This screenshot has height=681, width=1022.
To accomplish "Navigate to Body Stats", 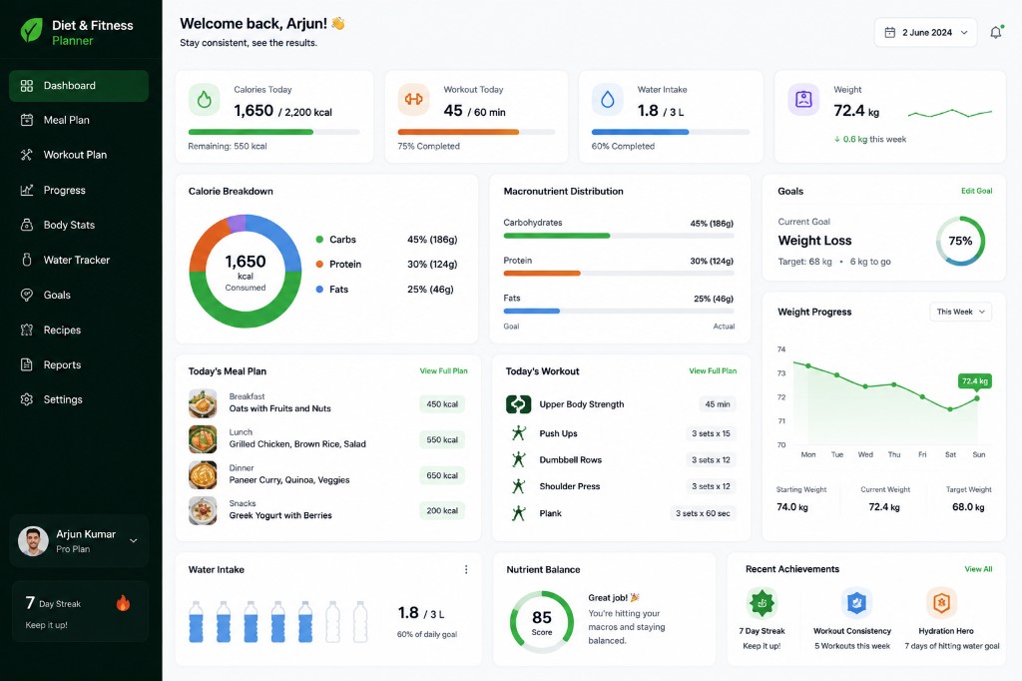I will [x=79, y=225].
